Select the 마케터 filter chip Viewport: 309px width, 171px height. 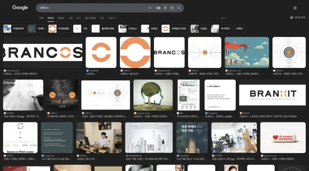click(37, 29)
